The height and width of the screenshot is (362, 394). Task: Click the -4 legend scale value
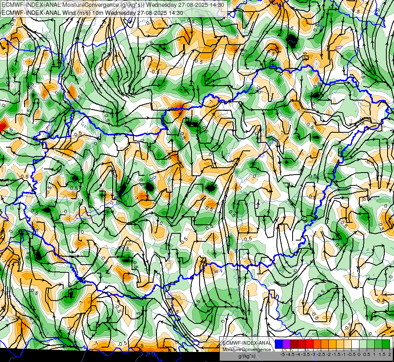[x=298, y=354]
